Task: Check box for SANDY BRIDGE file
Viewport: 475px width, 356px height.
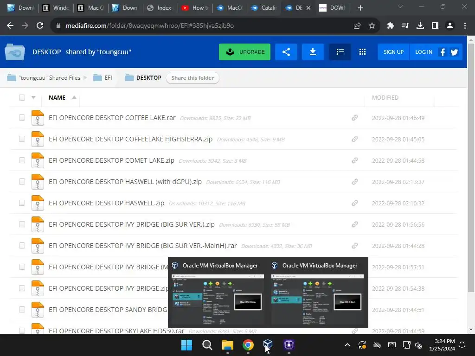Action: (x=22, y=309)
